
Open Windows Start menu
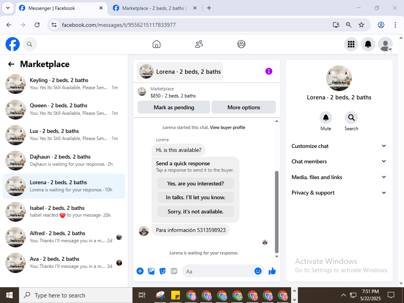tap(9, 295)
